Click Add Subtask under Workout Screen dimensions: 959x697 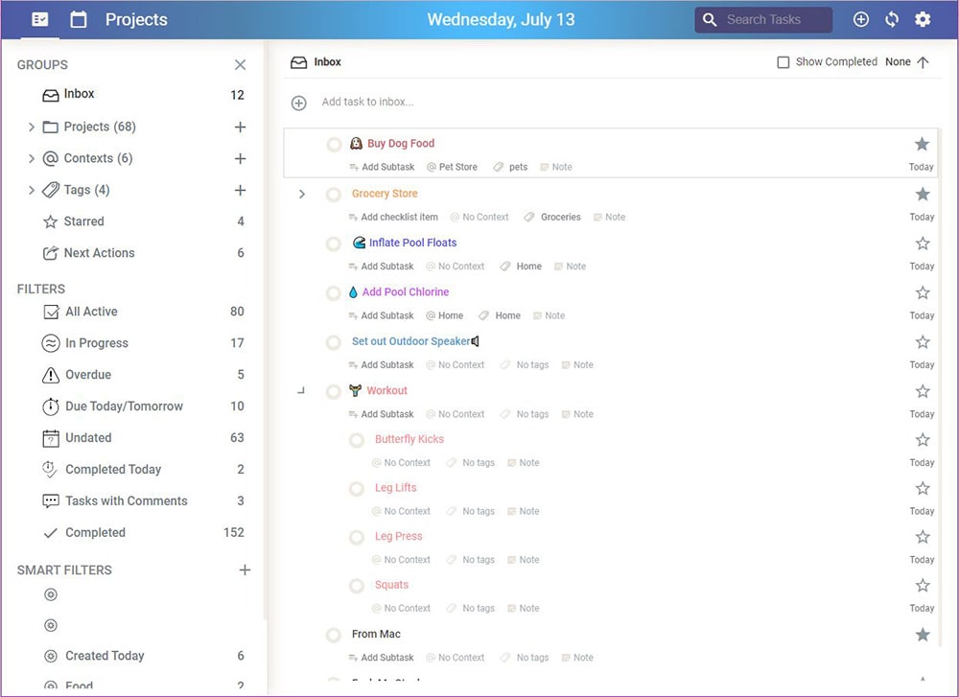point(387,414)
